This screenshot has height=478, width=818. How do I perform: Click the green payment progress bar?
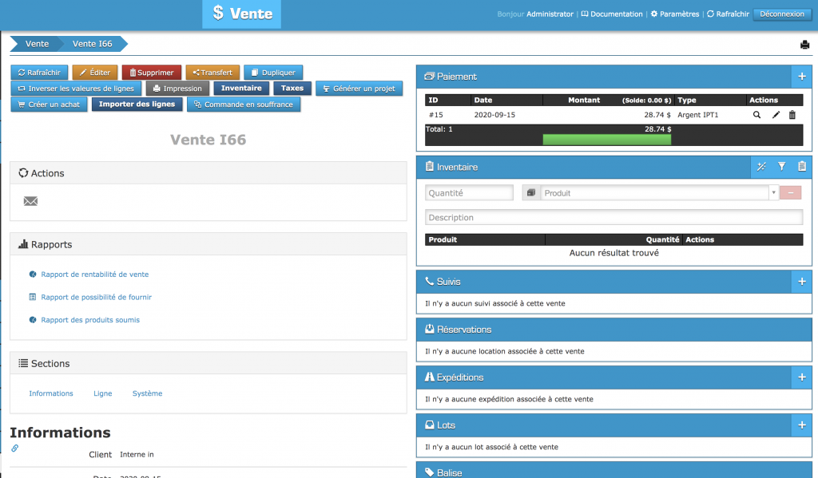606,140
